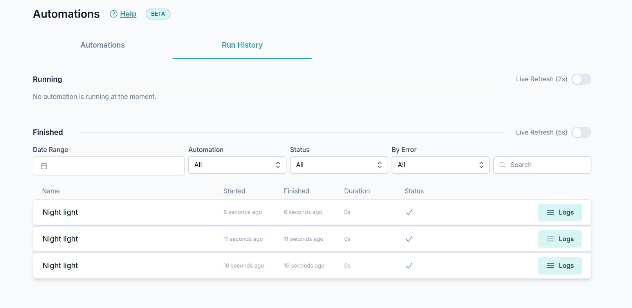
Task: Open the By Error filter dropdown
Action: point(440,165)
